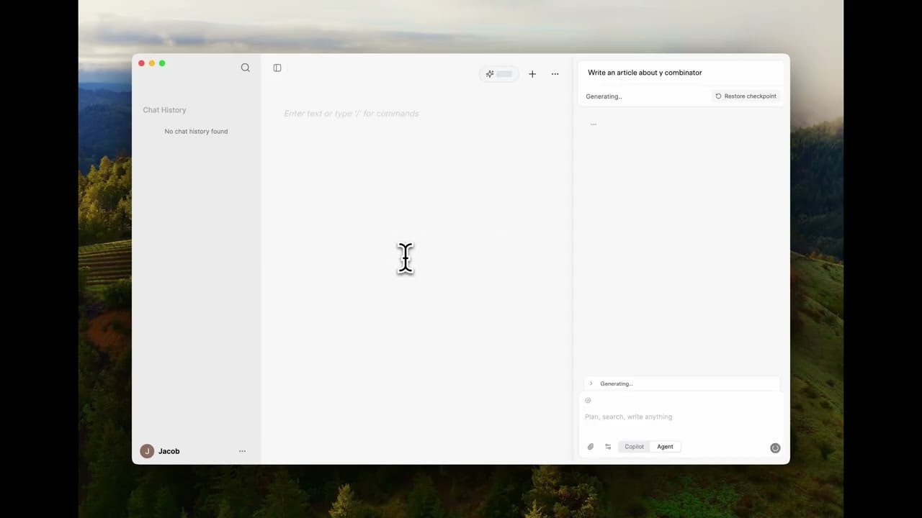This screenshot has width=922, height=518.
Task: Click the Chat History heading
Action: pyautogui.click(x=164, y=110)
